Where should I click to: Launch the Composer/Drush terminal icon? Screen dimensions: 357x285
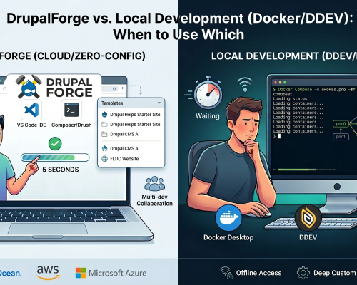tap(71, 110)
